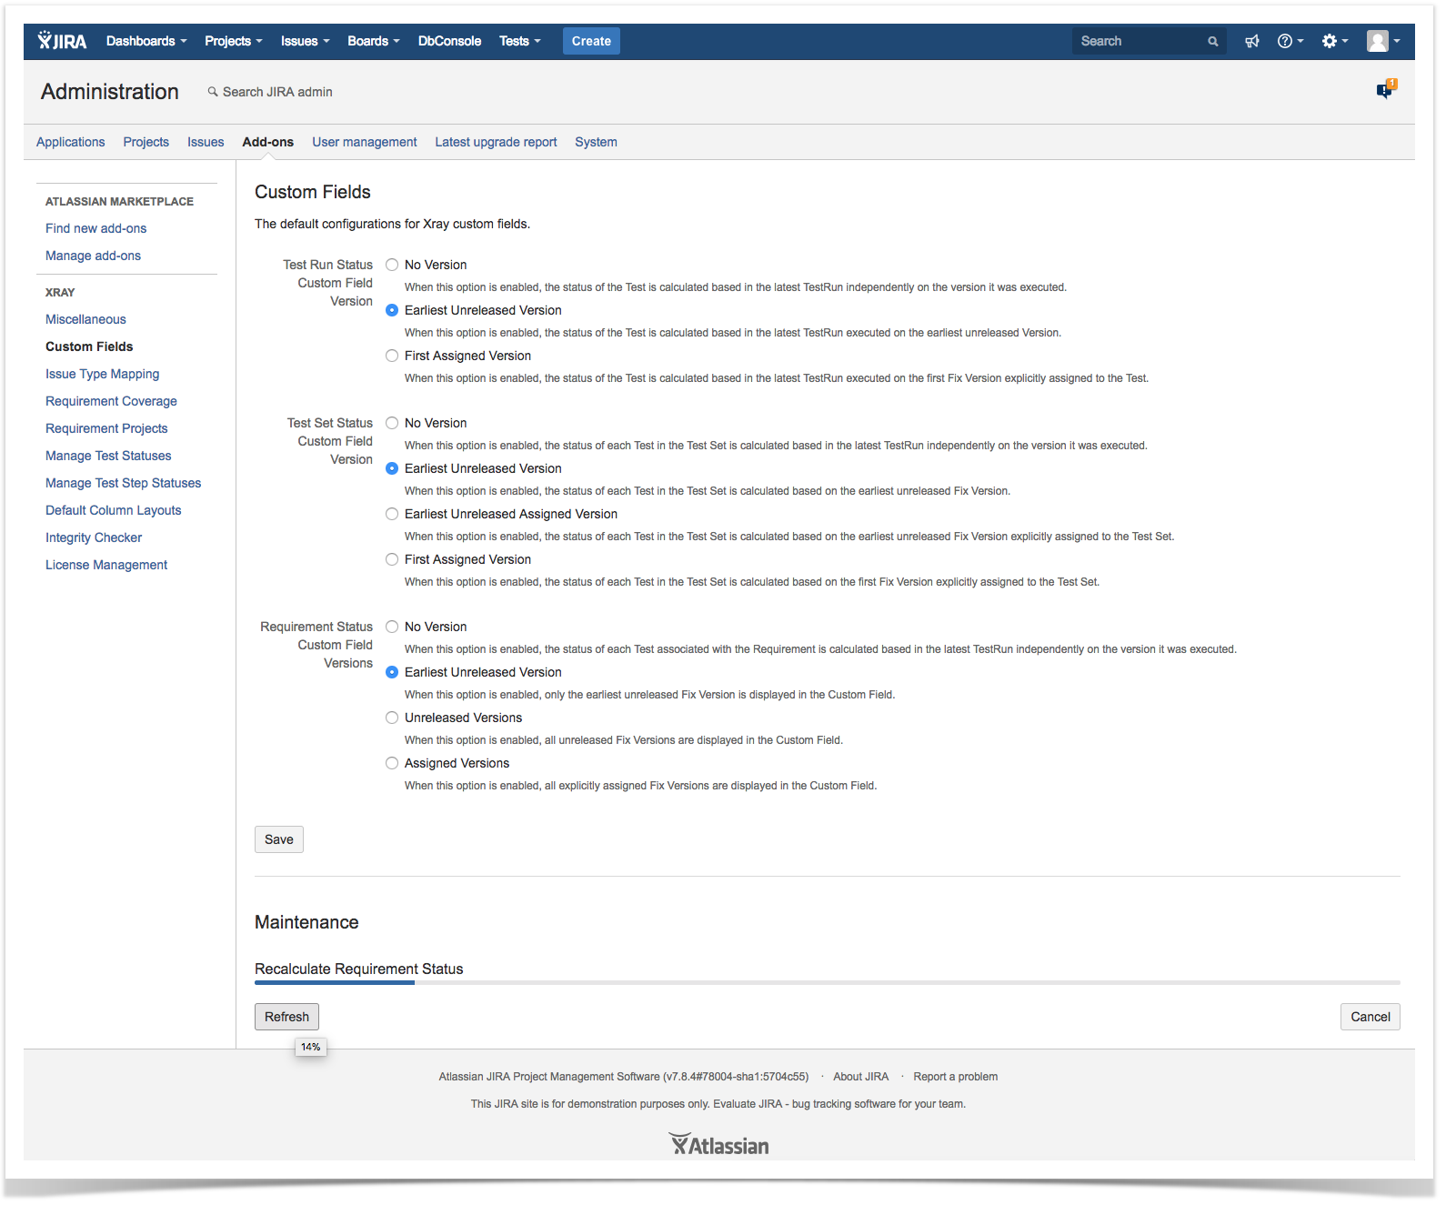Select Earliest Unreleased Assigned Version option
1446x1205 pixels.
pyautogui.click(x=392, y=514)
